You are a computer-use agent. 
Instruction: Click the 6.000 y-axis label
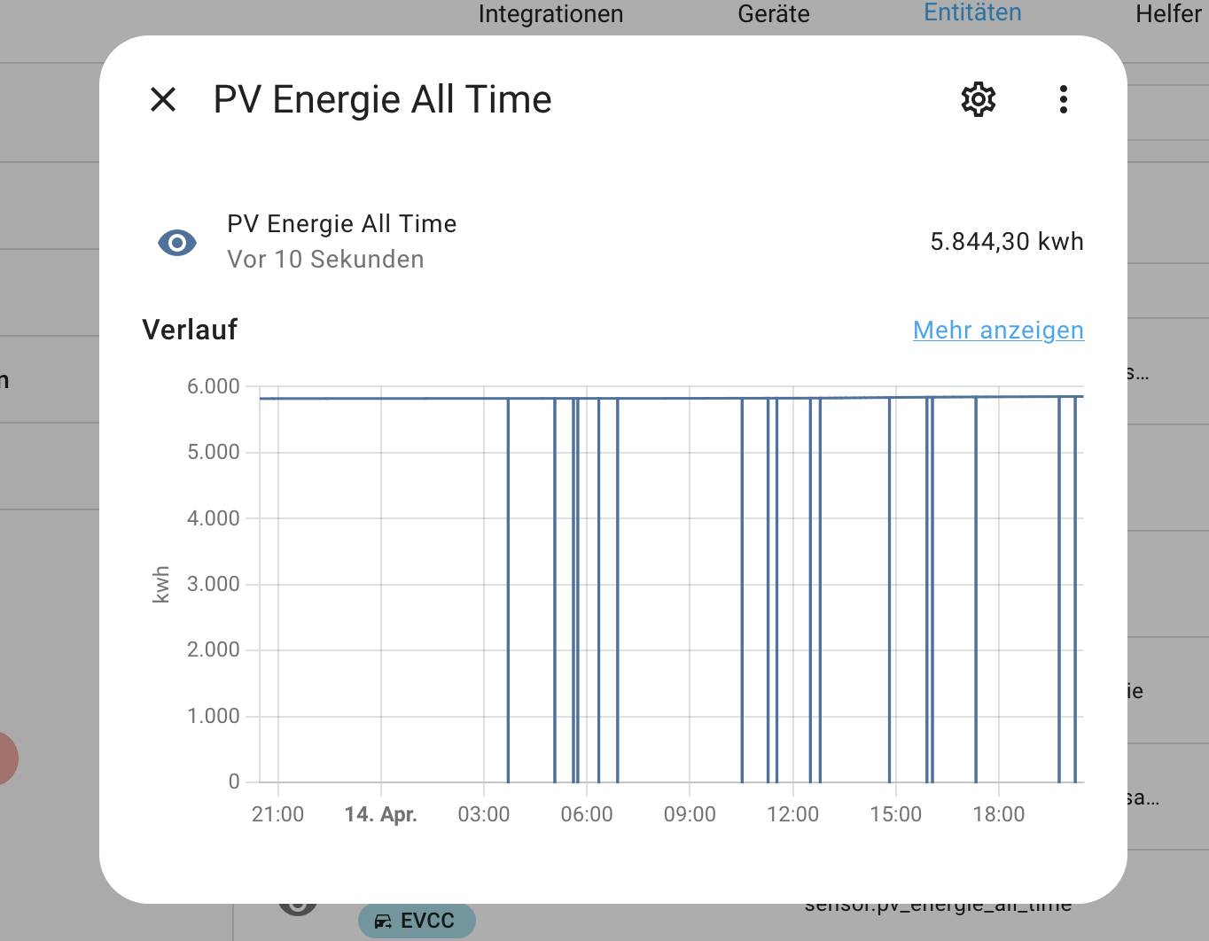click(x=213, y=386)
